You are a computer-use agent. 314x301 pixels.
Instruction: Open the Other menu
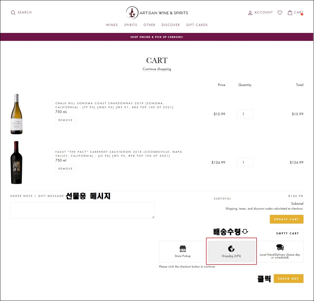tap(149, 25)
